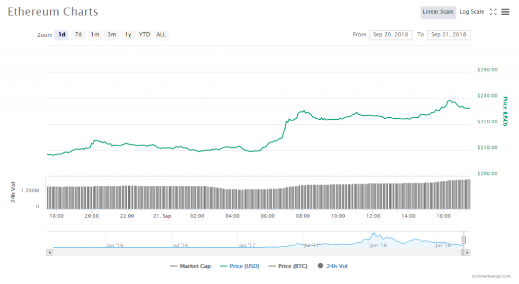Click the navigator right scroll arrow
This screenshot has height=284, width=519.
[467, 252]
